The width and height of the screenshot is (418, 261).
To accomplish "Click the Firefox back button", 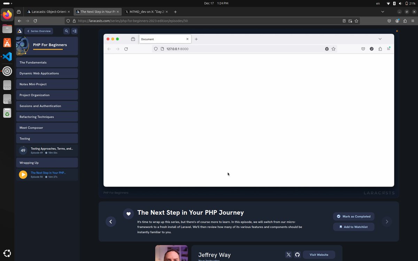I will point(20,21).
